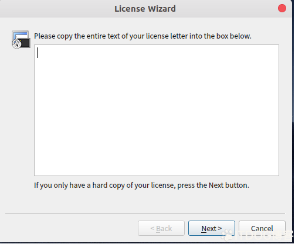Click the separator line above the buttons

pyautogui.click(x=145, y=214)
